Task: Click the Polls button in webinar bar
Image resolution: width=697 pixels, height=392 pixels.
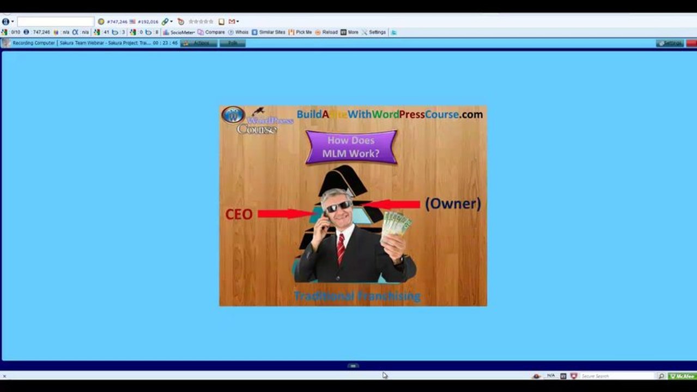Action: (233, 42)
